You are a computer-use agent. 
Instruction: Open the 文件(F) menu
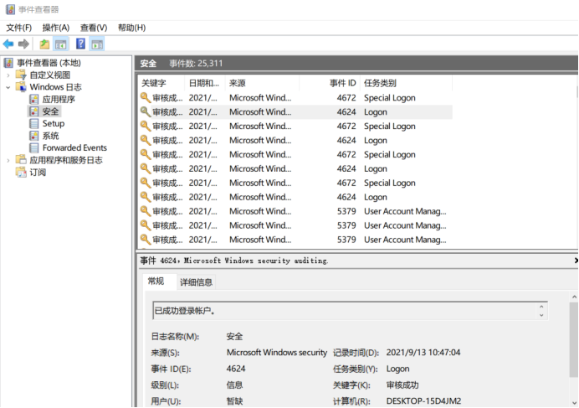click(x=19, y=28)
